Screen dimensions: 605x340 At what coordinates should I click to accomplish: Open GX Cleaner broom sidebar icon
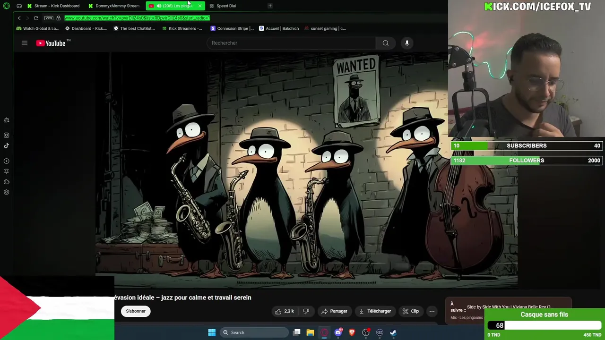click(7, 120)
